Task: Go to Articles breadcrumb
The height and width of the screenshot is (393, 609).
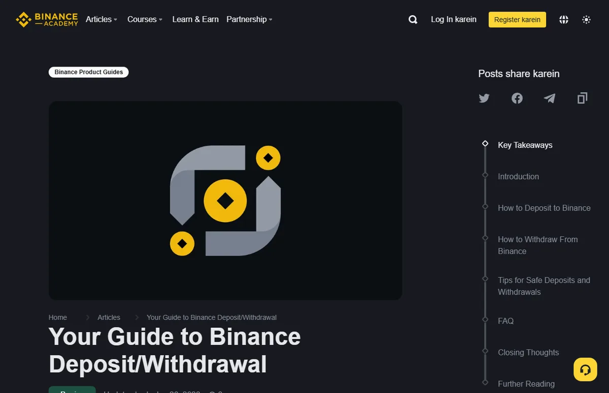Action: click(x=109, y=317)
